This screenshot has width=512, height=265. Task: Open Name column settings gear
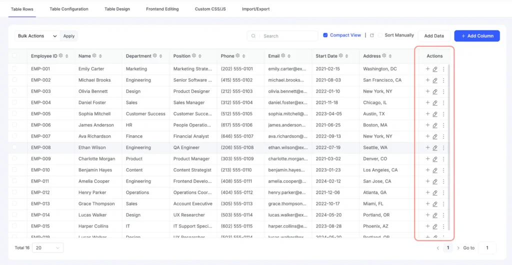94,56
